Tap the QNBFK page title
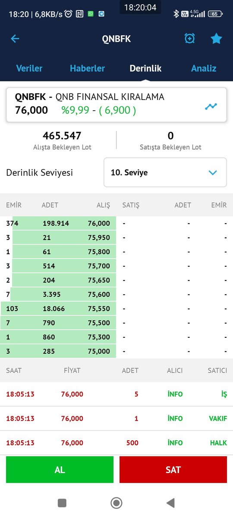The width and height of the screenshot is (233, 517). pos(116,39)
